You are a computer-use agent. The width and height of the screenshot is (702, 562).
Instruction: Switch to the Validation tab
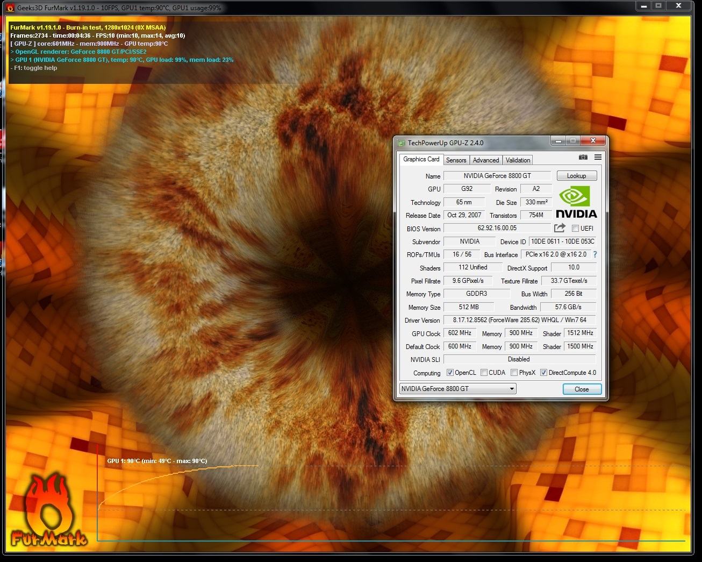pos(518,160)
